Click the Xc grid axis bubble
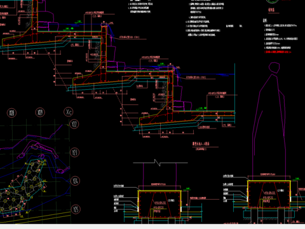Viewport: 305px width, 229px height. coord(69,112)
